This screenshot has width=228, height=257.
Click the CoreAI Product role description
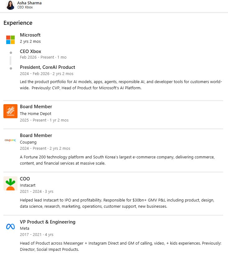(x=121, y=85)
